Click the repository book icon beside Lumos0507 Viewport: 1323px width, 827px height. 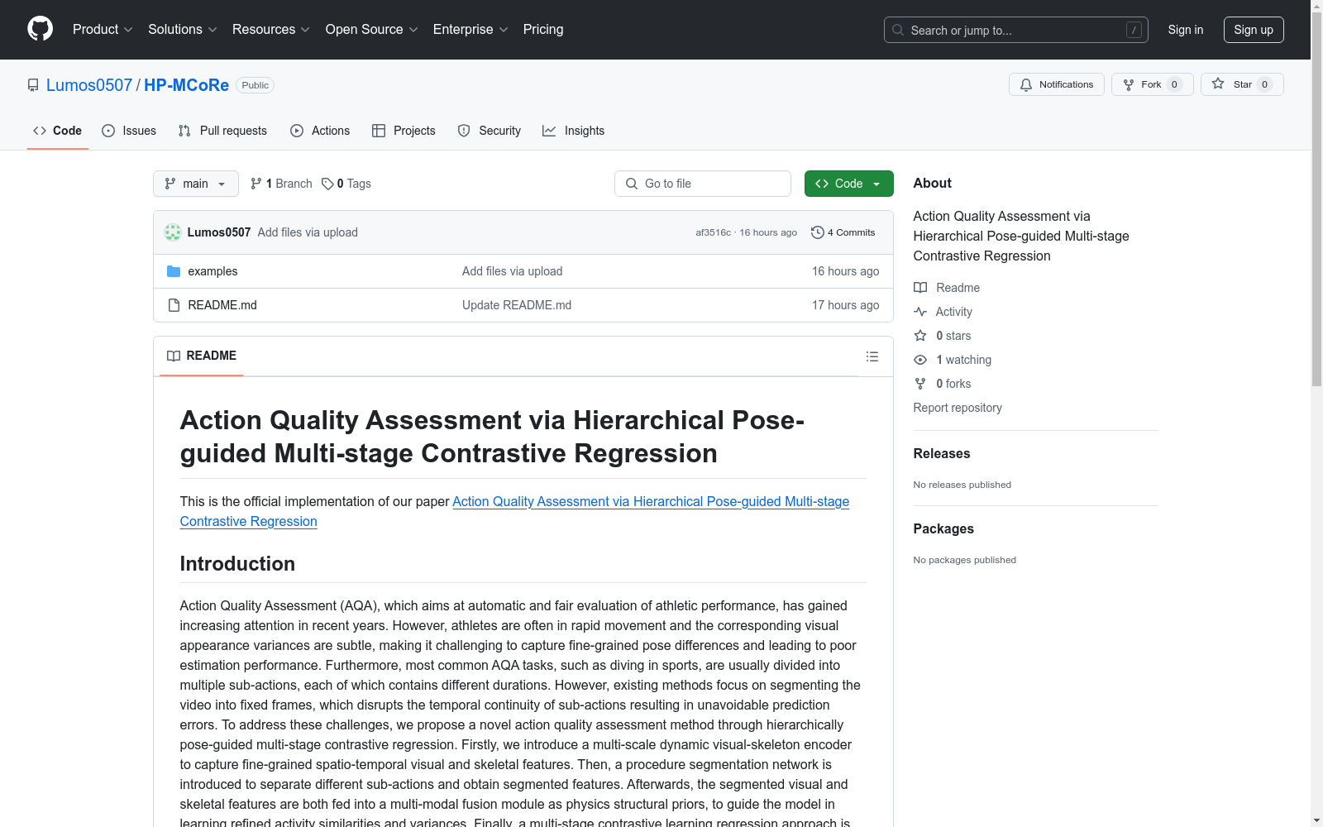[33, 85]
